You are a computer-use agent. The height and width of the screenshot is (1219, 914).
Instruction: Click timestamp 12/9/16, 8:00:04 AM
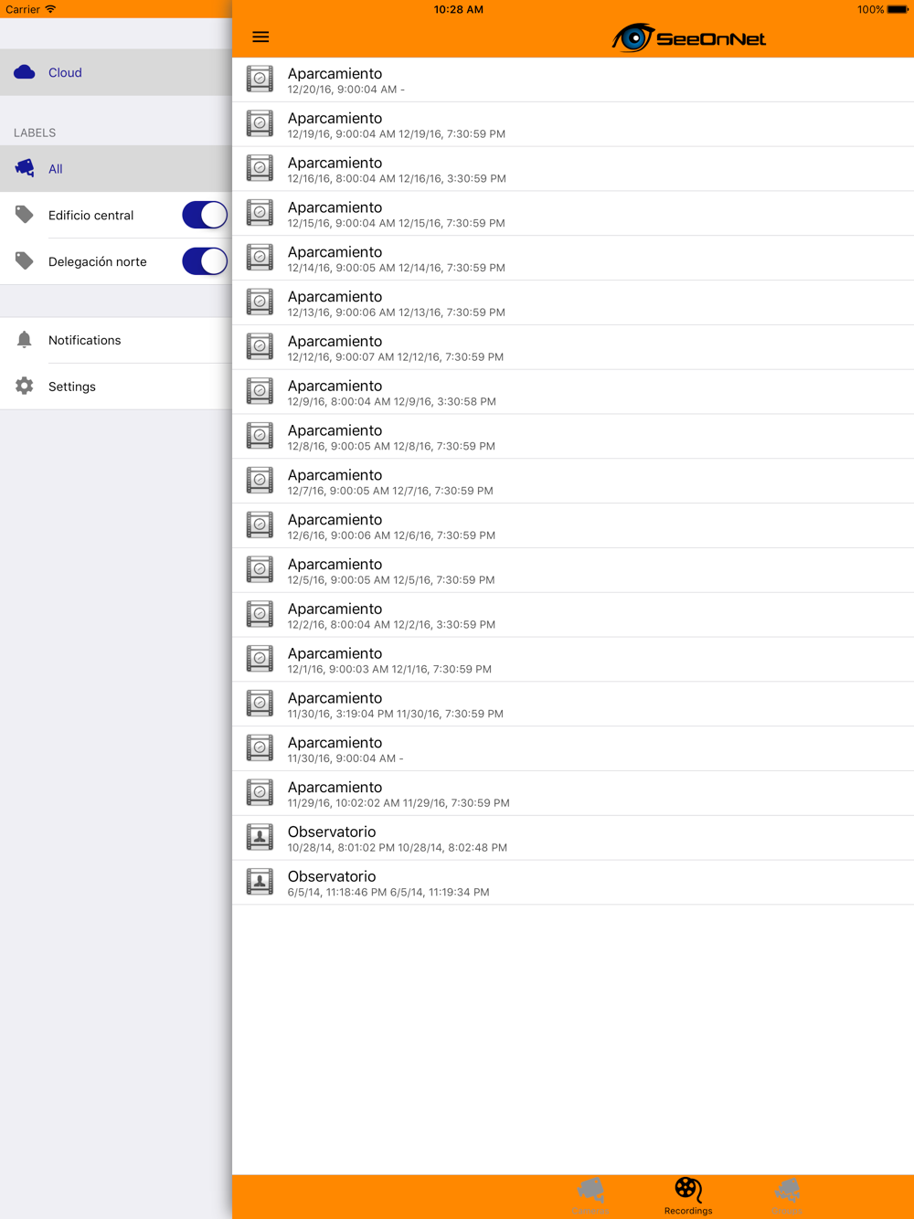pyautogui.click(x=337, y=401)
